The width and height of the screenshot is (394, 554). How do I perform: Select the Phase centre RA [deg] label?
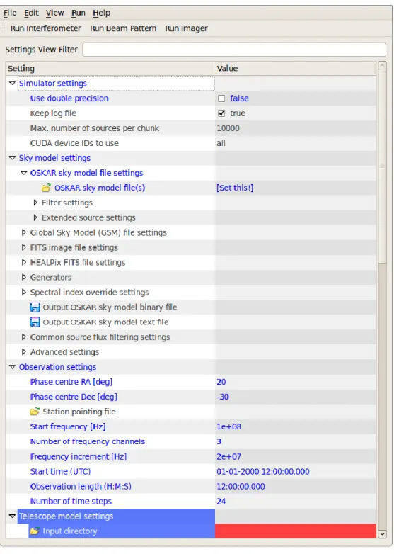(x=71, y=382)
